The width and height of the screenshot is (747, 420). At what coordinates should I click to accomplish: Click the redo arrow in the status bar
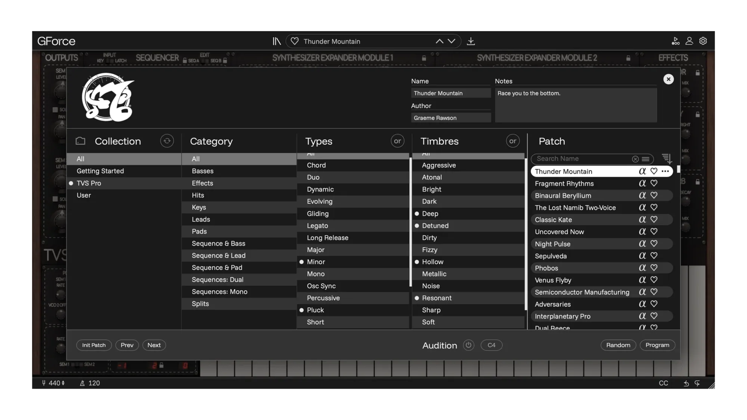pyautogui.click(x=697, y=383)
